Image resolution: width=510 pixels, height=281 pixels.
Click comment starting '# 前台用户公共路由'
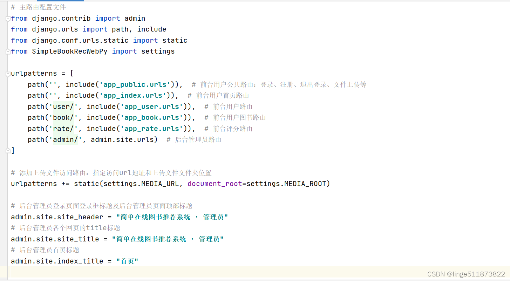pos(279,84)
